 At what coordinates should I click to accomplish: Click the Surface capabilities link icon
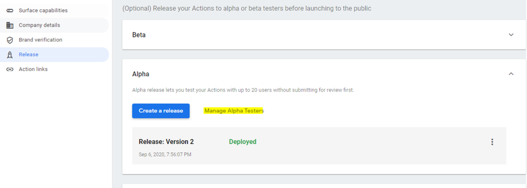click(10, 10)
